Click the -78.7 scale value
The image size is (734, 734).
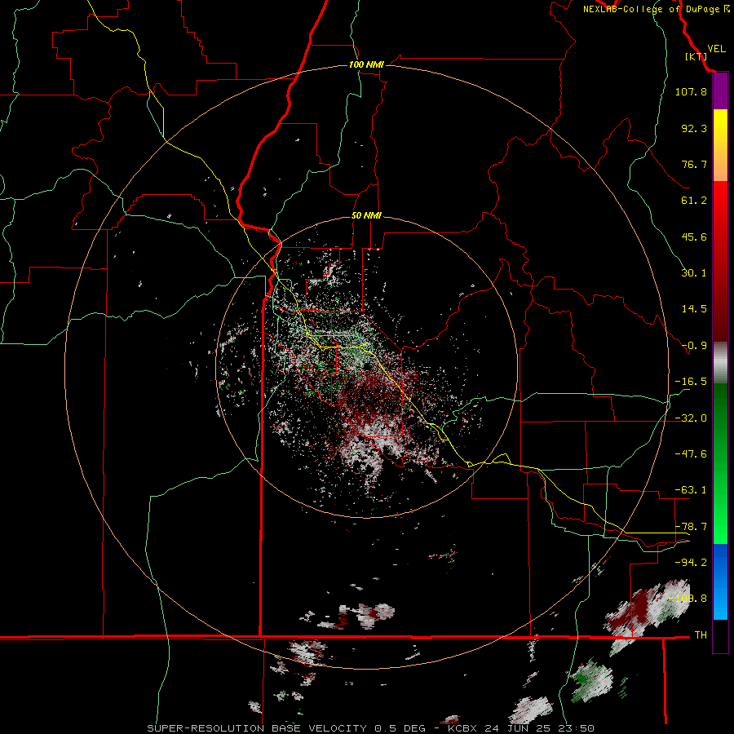(x=691, y=527)
